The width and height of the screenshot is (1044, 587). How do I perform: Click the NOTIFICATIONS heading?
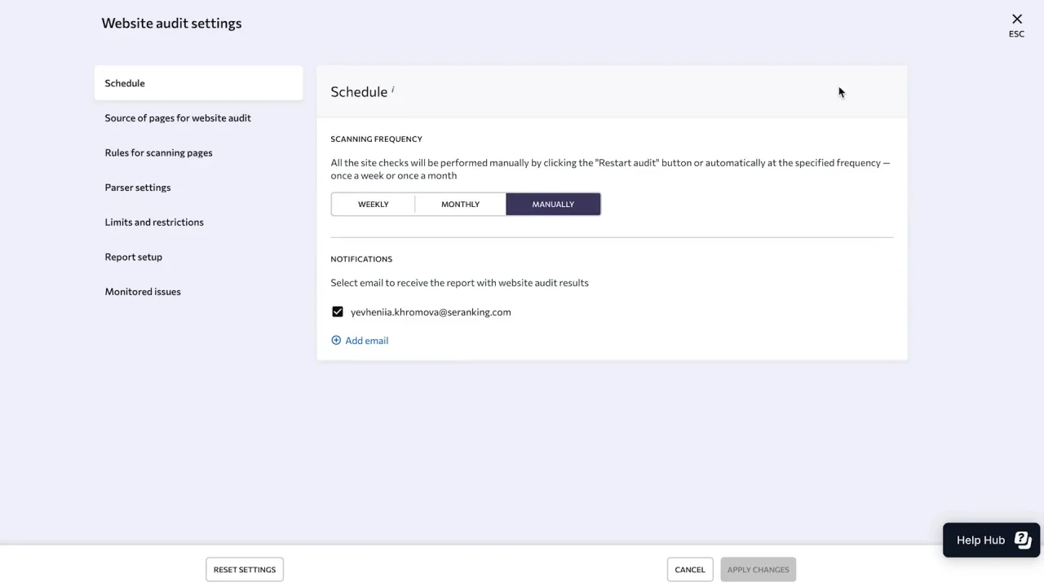pos(361,259)
